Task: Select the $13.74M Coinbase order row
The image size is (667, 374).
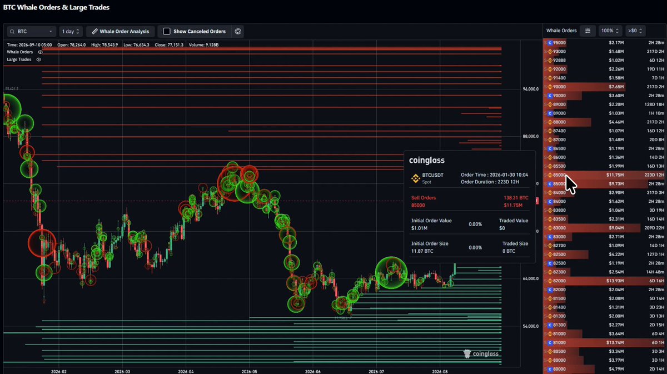Action: [x=605, y=342]
